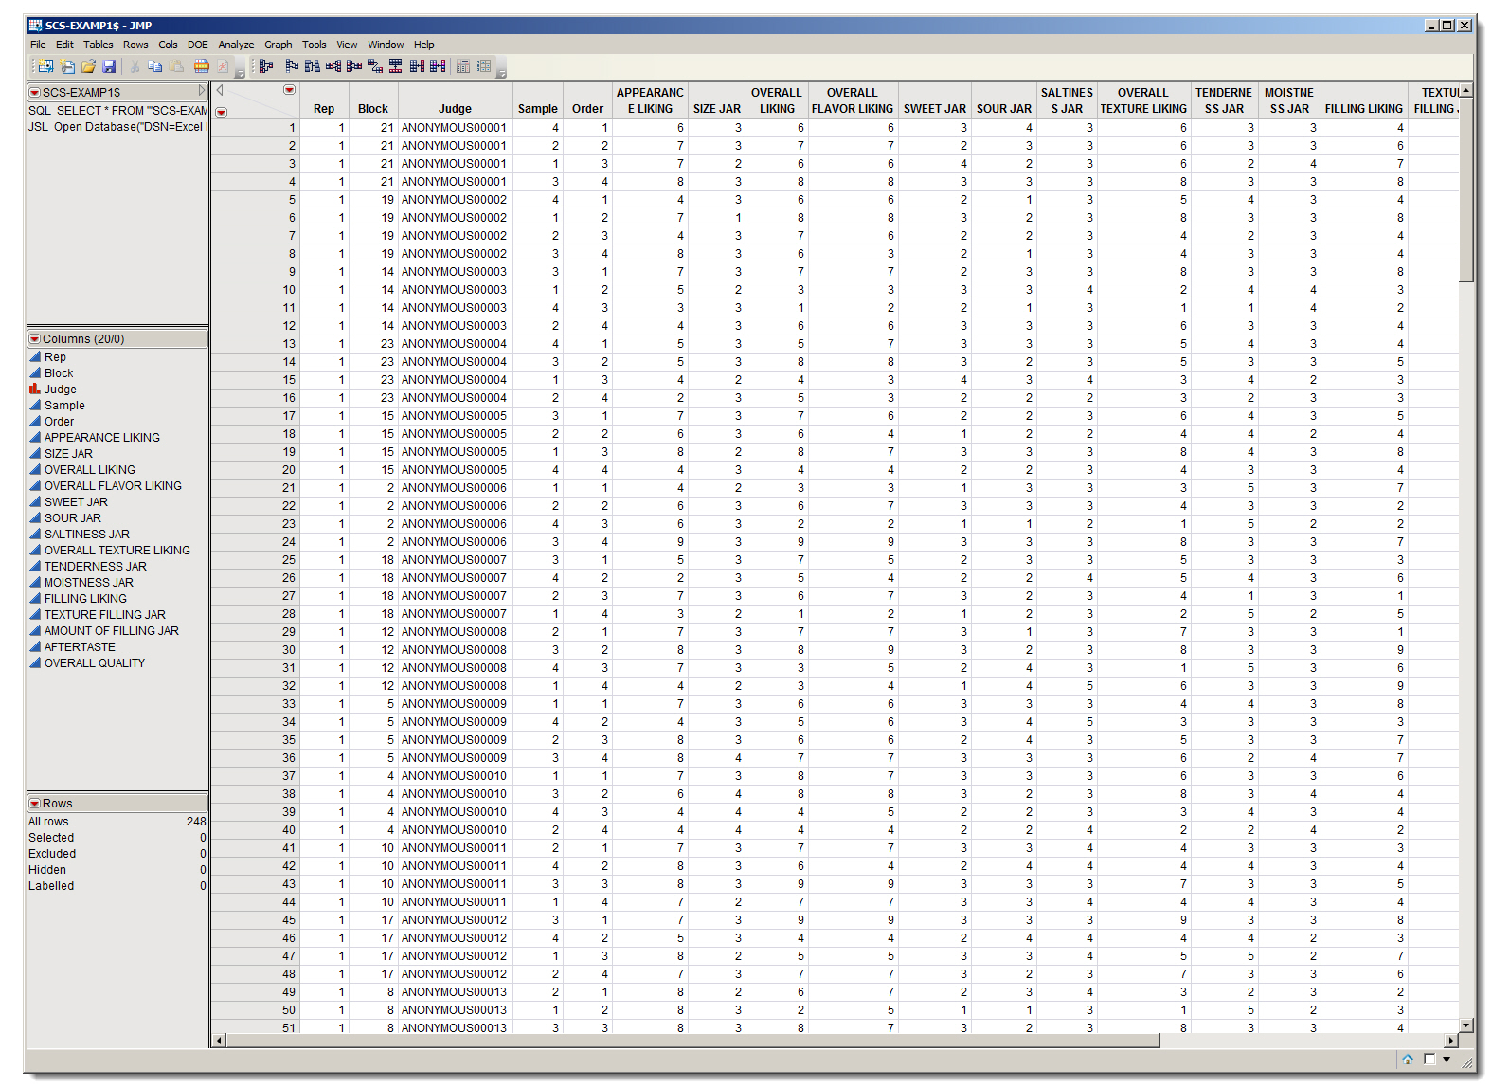Viewport: 1492px width, 1088px height.
Task: Click the data table toolbar icon beside Paste
Action: pos(201,66)
